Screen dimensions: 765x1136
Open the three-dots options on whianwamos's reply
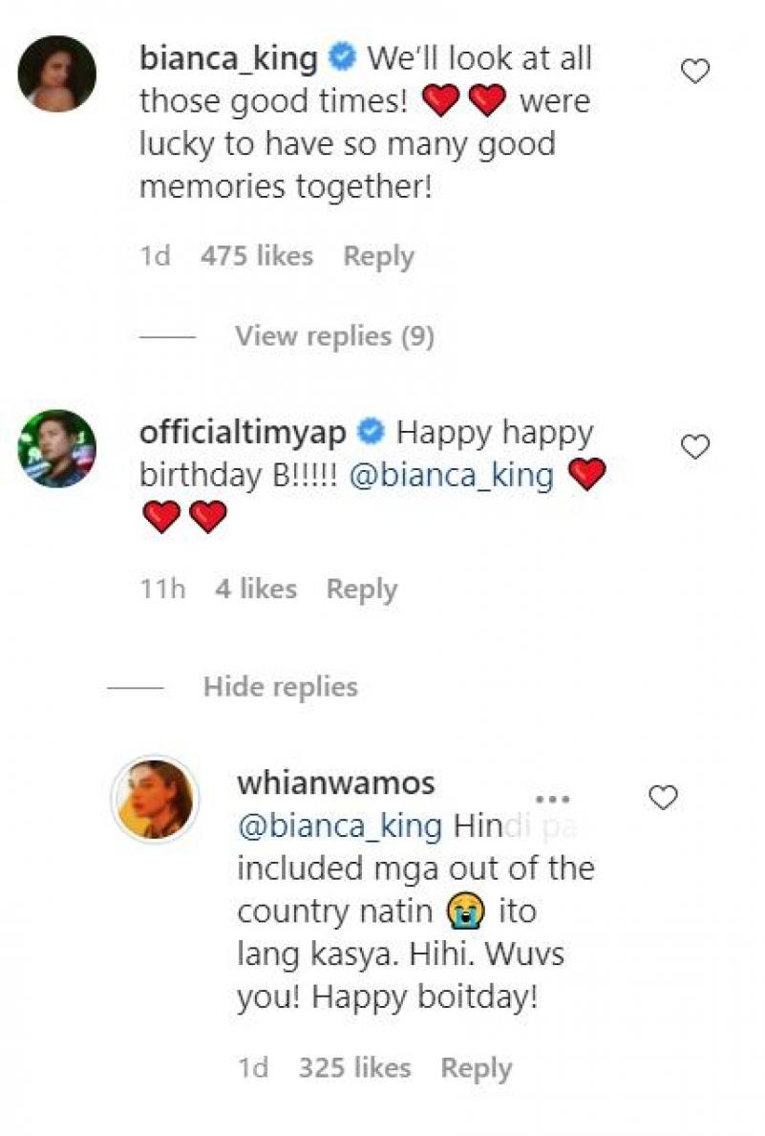pyautogui.click(x=553, y=799)
